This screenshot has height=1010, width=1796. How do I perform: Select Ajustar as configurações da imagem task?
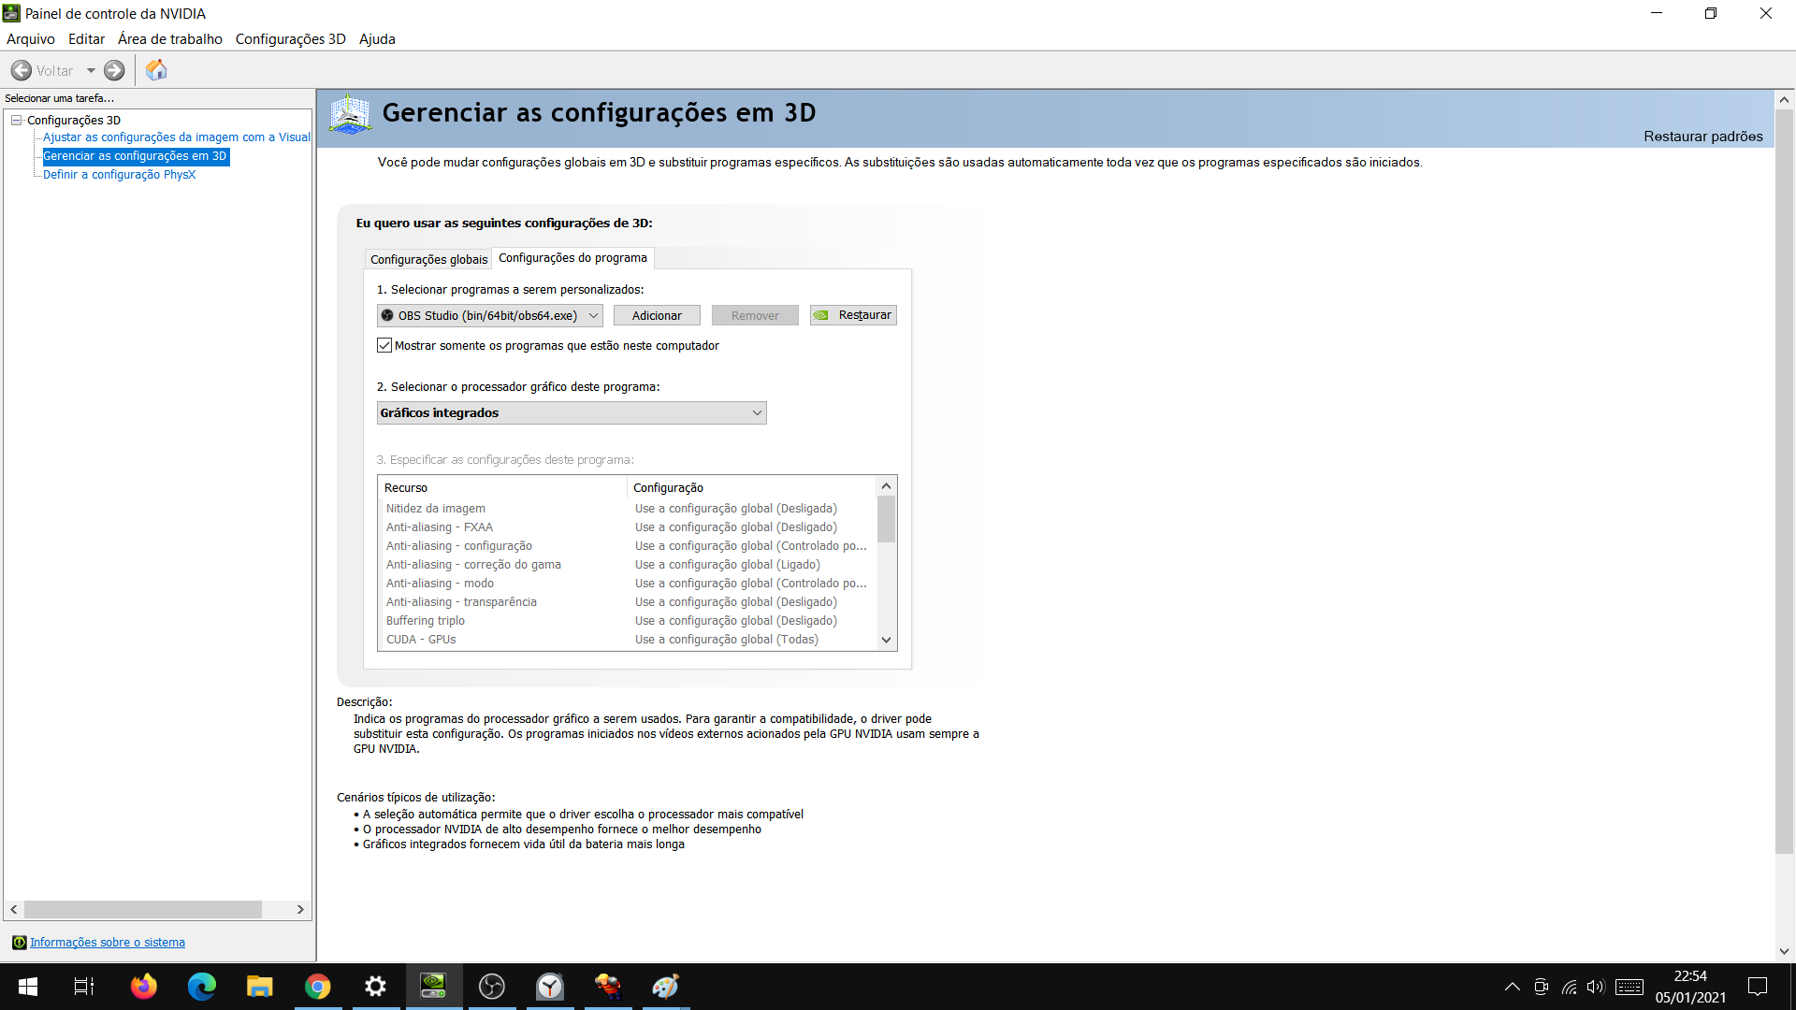pos(177,137)
